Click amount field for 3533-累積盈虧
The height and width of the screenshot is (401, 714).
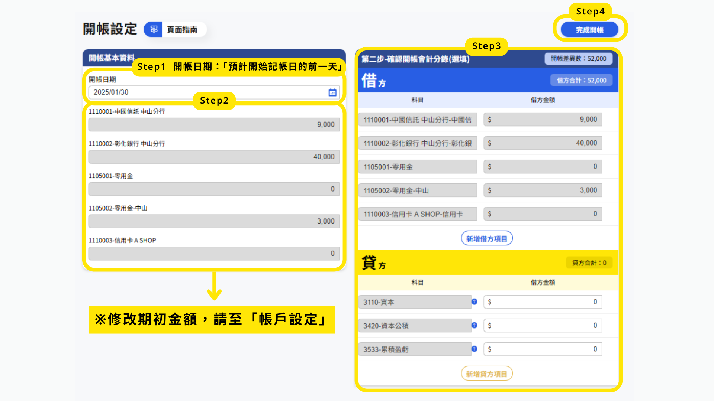tap(542, 349)
